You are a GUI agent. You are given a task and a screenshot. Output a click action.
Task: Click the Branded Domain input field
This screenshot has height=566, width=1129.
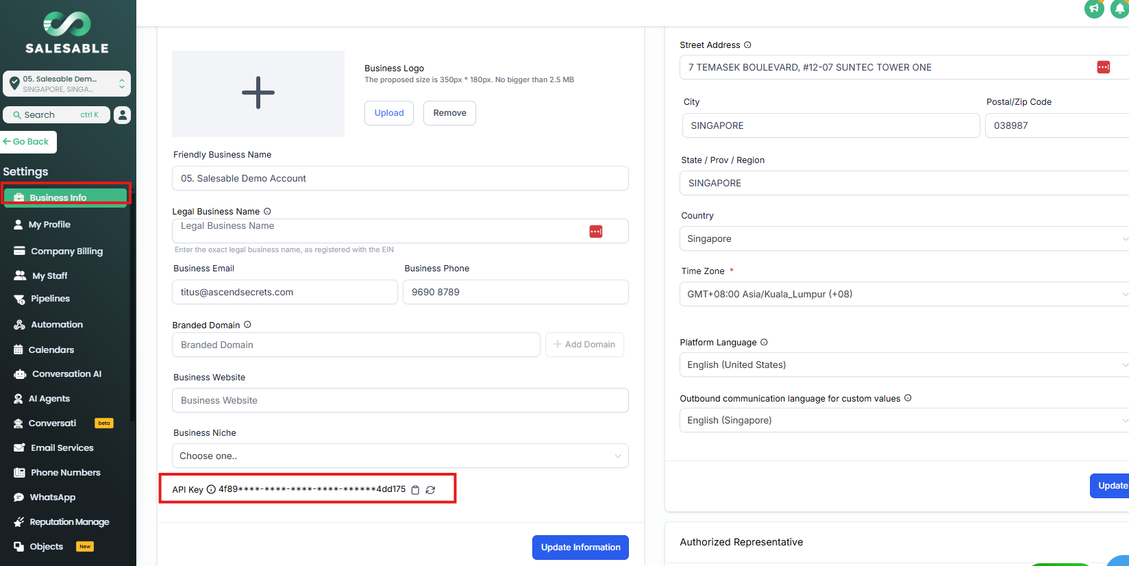[x=356, y=345]
